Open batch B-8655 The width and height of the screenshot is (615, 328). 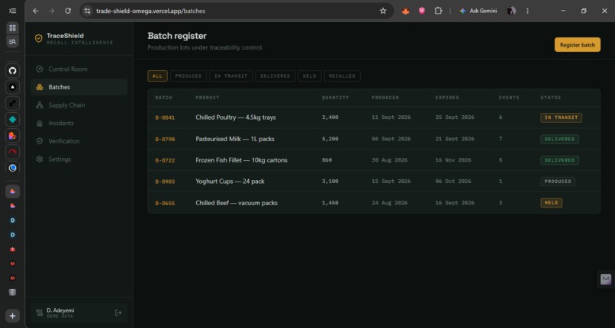pyautogui.click(x=165, y=203)
